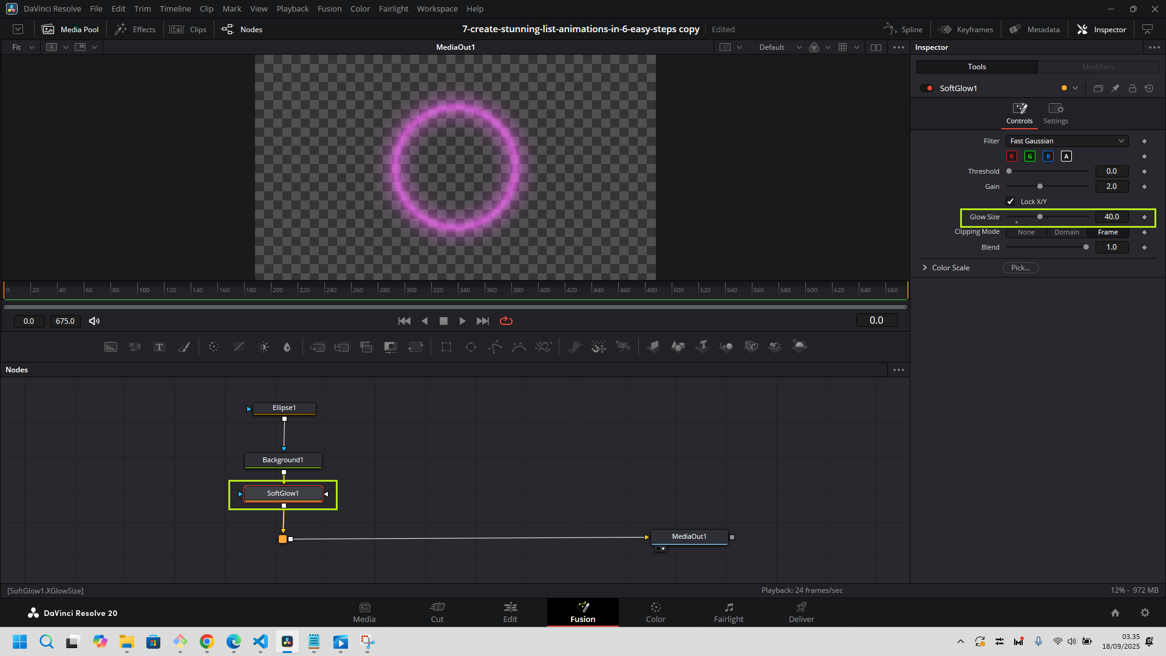Add a Rectangle mask tool
Viewport: 1166px width, 656px height.
446,347
